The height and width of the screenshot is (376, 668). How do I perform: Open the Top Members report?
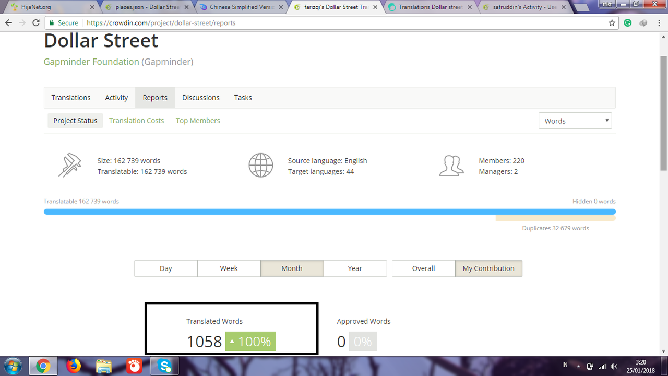point(198,121)
